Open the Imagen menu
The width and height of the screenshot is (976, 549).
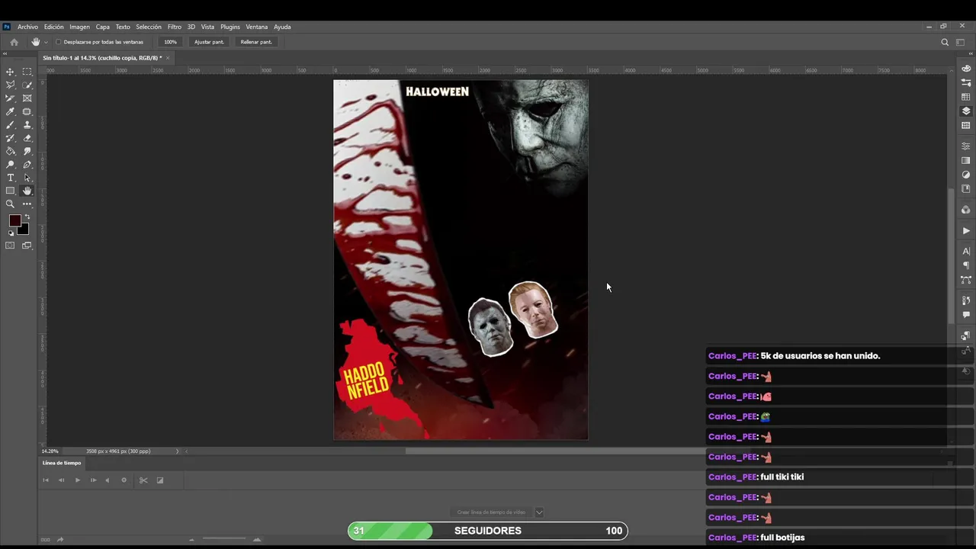pos(80,27)
